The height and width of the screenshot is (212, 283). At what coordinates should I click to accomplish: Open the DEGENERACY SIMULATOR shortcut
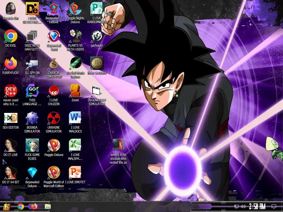pos(97,91)
